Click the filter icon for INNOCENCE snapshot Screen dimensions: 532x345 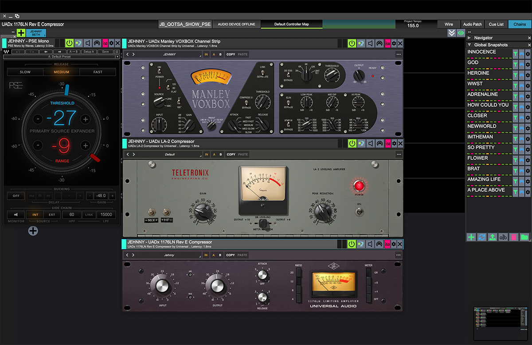[516, 53]
